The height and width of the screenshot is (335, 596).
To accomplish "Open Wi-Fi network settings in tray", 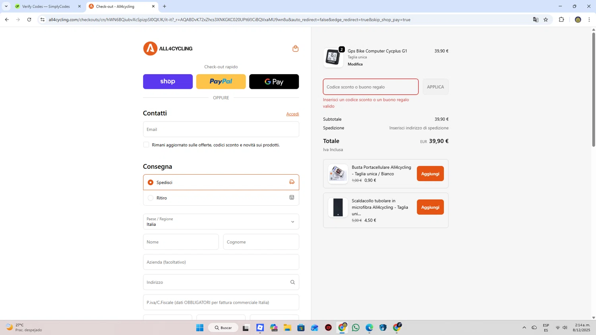I will (x=557, y=327).
